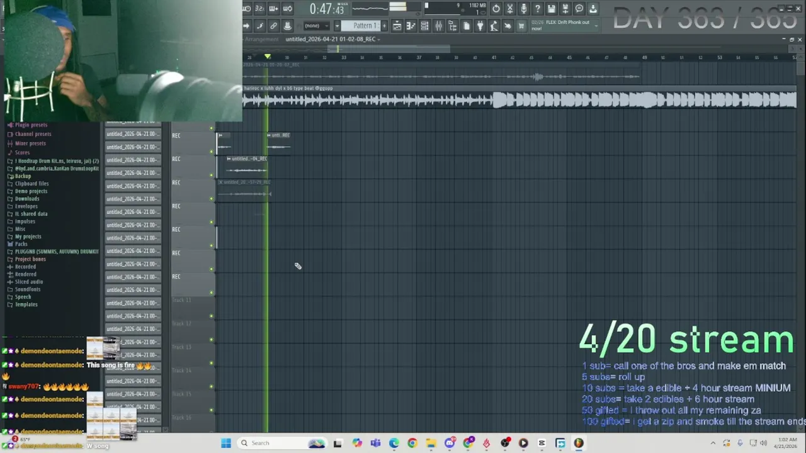
Task: Click the tempo tapper icon
Action: click(494, 26)
